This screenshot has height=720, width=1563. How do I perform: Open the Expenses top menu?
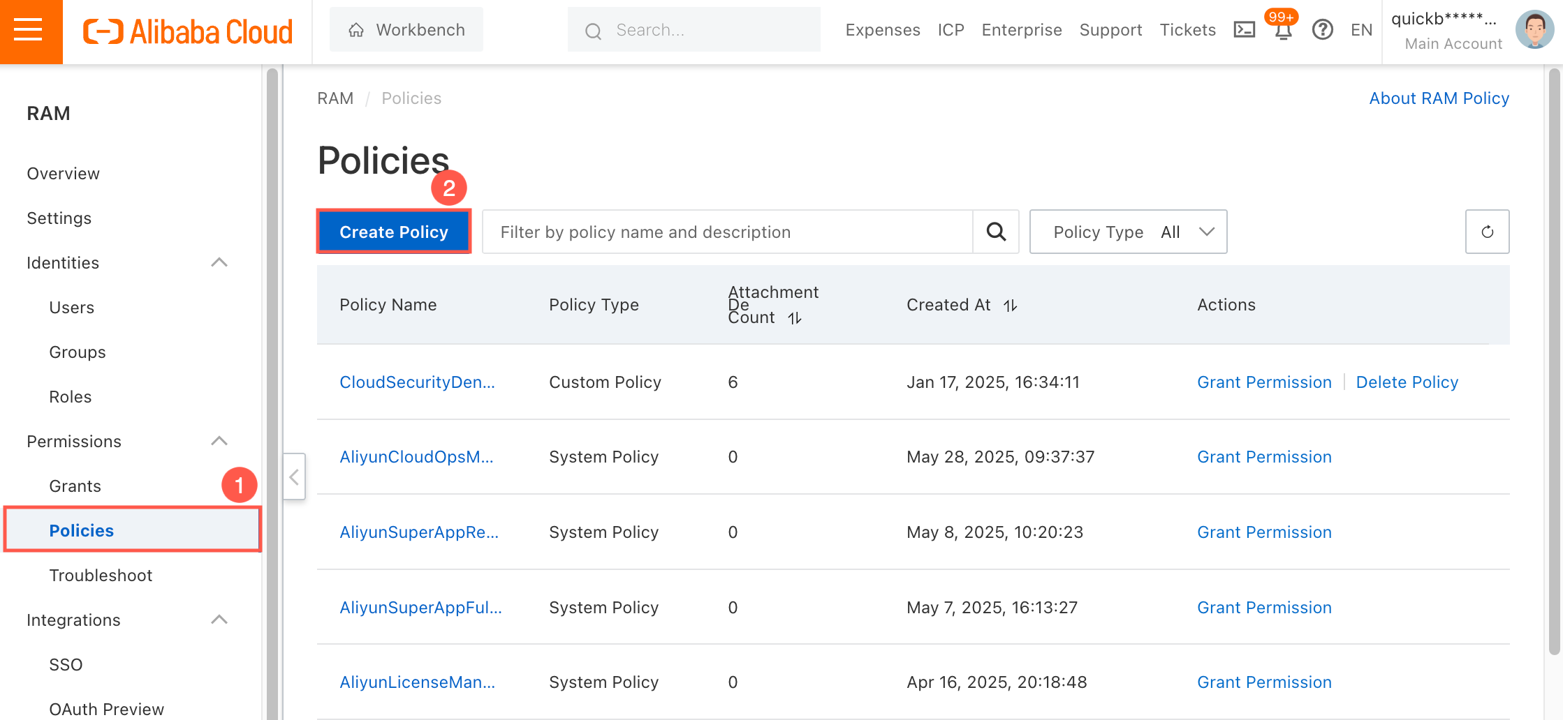pyautogui.click(x=882, y=30)
